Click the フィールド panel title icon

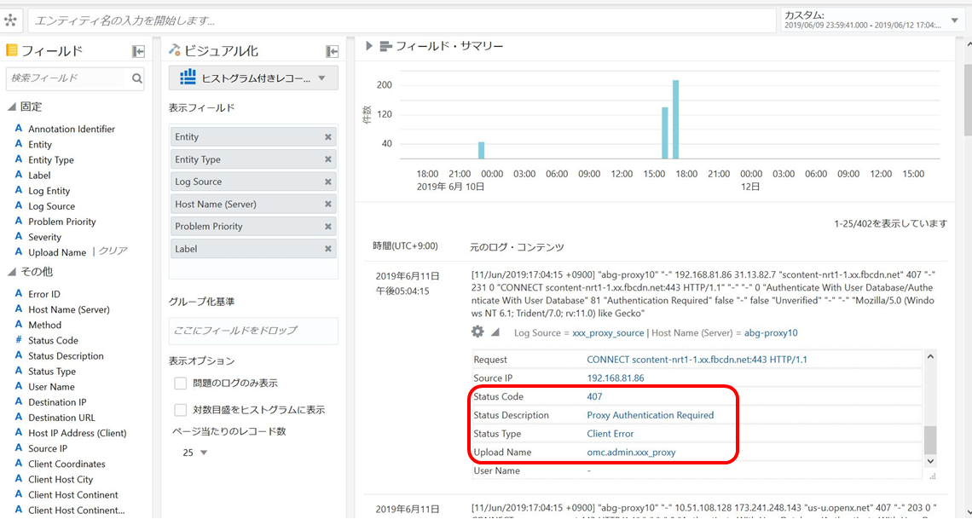point(11,50)
